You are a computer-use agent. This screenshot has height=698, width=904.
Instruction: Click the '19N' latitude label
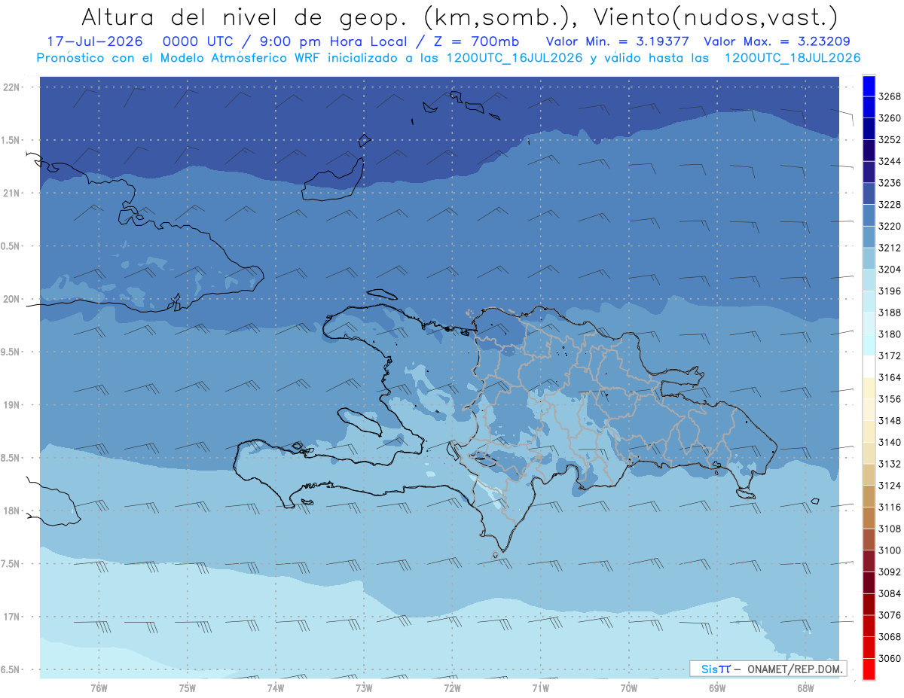pyautogui.click(x=11, y=404)
